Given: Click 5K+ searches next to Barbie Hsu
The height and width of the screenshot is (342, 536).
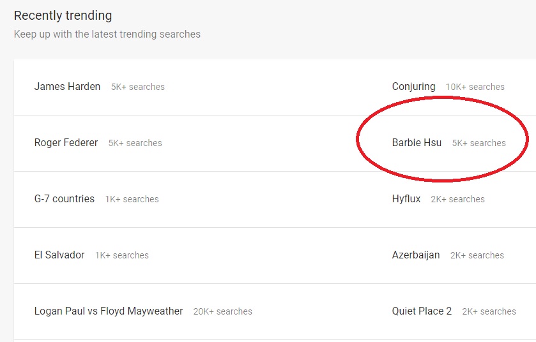Looking at the screenshot, I should pyautogui.click(x=479, y=143).
